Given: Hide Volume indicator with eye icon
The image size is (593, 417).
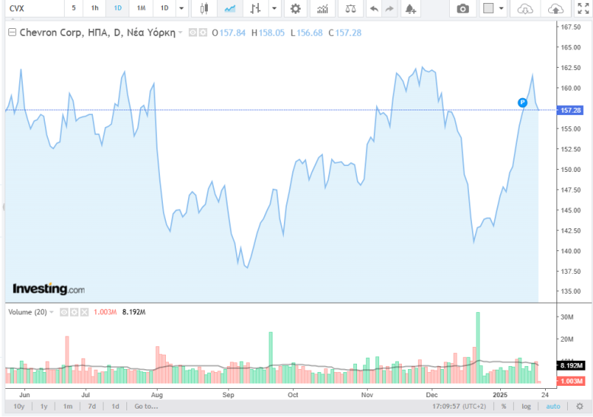Looking at the screenshot, I should coord(64,312).
